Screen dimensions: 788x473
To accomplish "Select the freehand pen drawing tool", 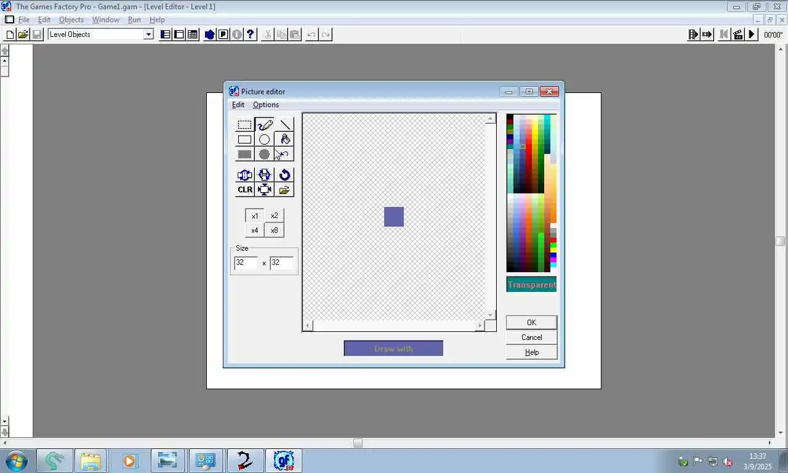I will pos(265,125).
